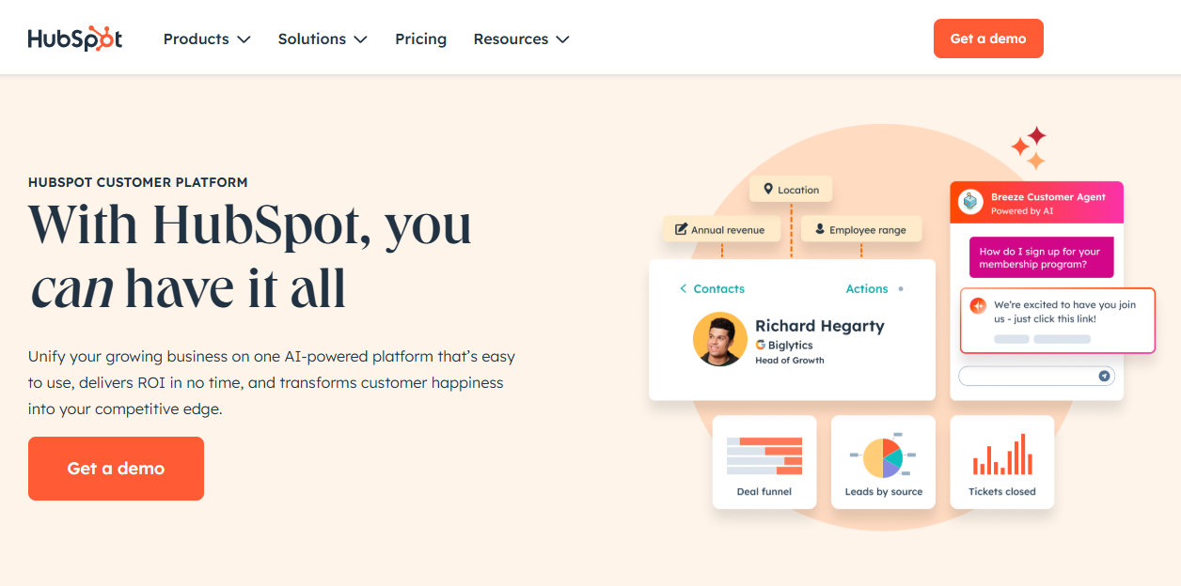Expand the Solutions dropdown
This screenshot has height=586, width=1181.
[x=323, y=39]
